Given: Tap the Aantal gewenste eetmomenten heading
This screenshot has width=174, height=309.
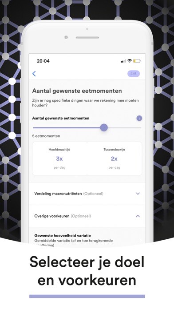Looking at the screenshot, I should [x=77, y=91].
